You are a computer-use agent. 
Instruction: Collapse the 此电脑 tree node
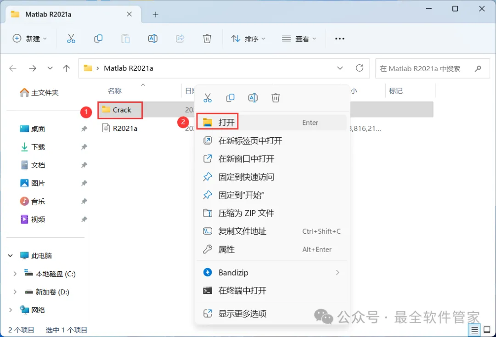(11, 255)
